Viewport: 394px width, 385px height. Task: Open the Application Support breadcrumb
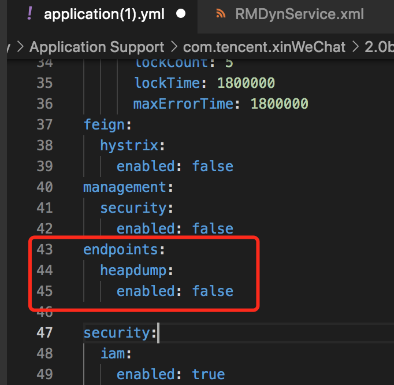pos(96,47)
